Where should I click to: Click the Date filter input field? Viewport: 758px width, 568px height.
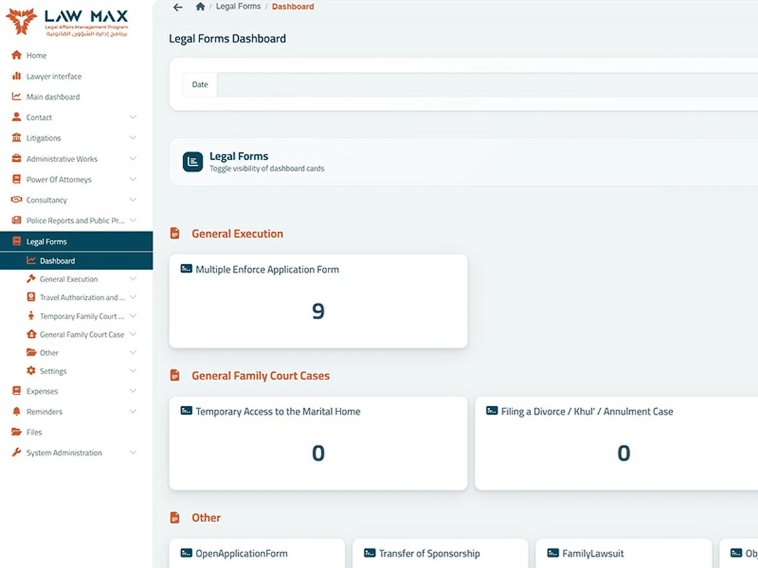(x=486, y=85)
